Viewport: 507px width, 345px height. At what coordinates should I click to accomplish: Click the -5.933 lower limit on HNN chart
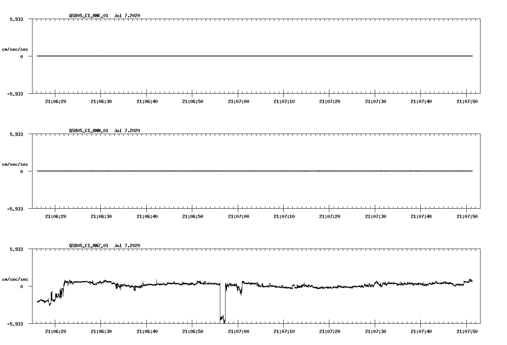15,209
